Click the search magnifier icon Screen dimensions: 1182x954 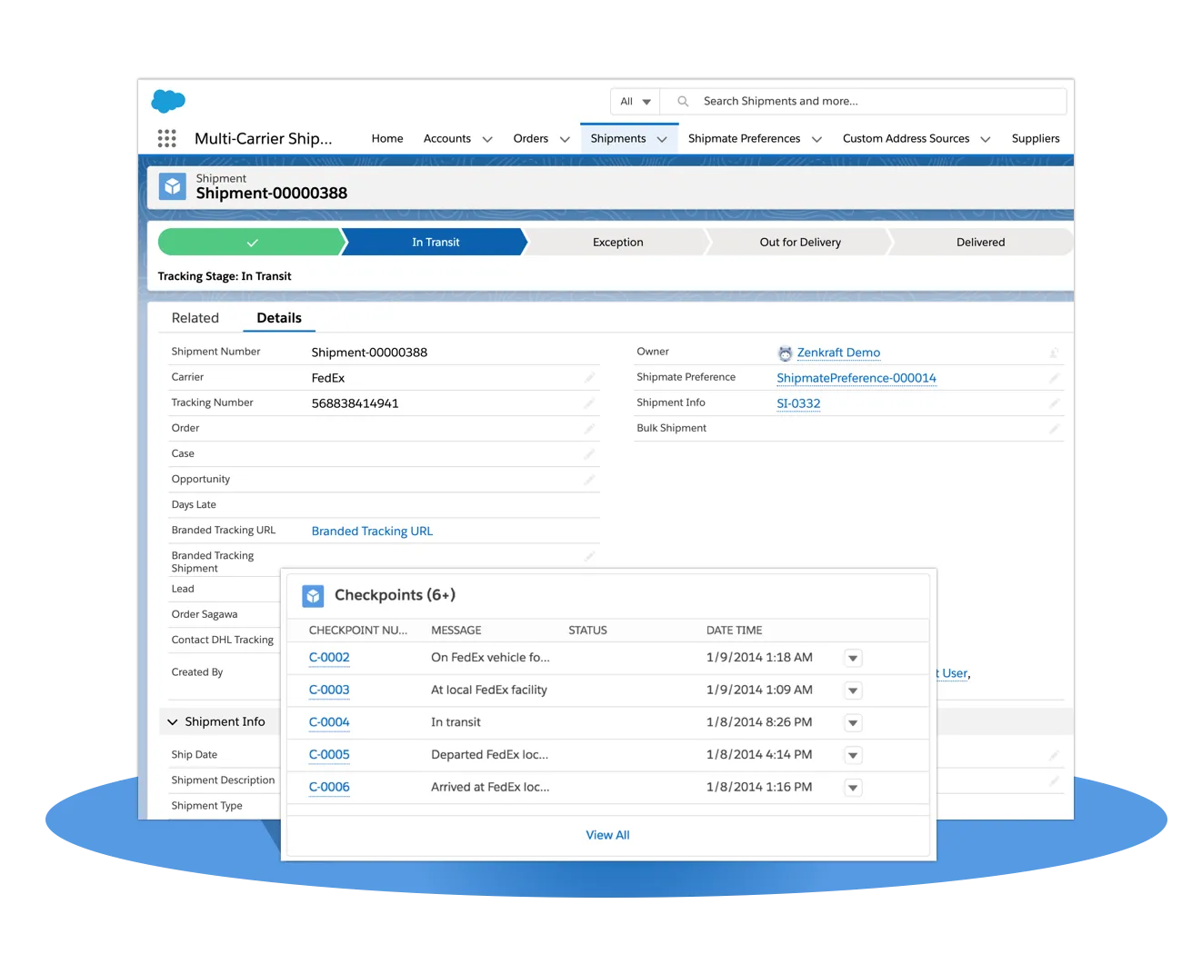[683, 101]
